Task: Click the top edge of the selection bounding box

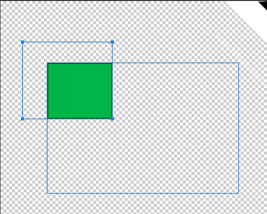Action: click(x=67, y=42)
